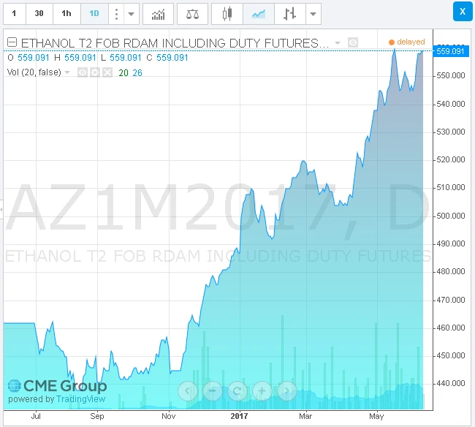Move chart left with arrow control

188,391
